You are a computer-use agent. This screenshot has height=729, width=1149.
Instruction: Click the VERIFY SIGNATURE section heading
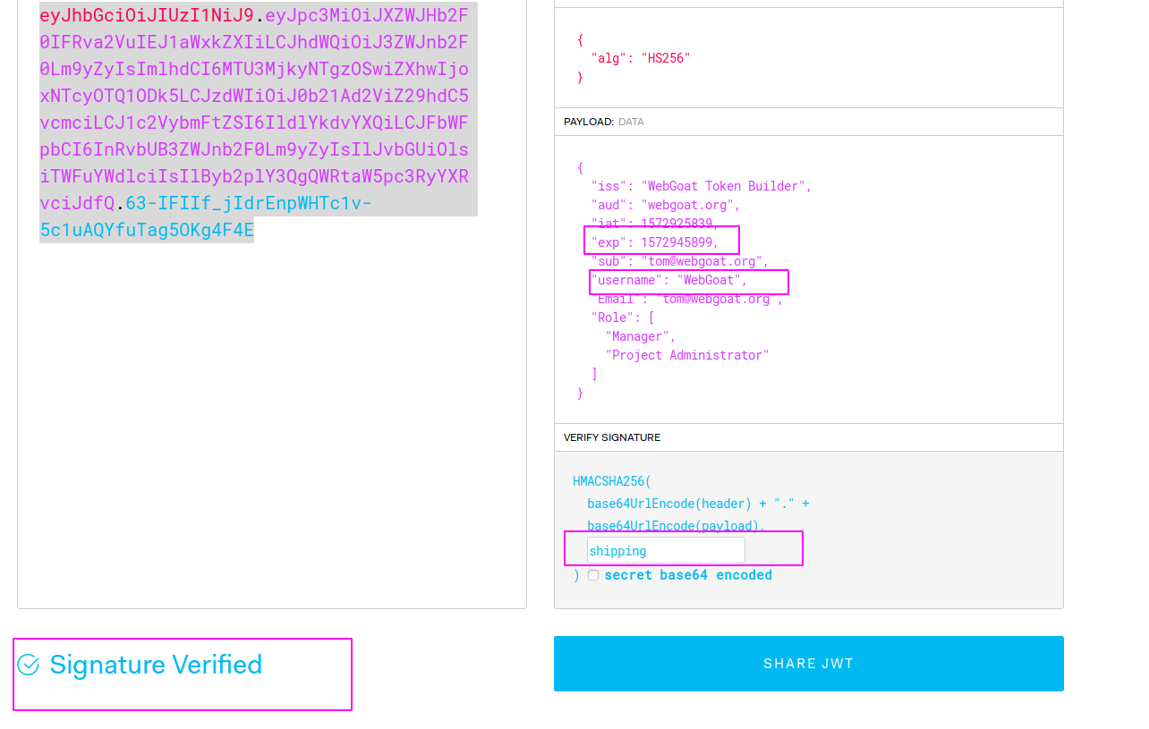(x=612, y=437)
